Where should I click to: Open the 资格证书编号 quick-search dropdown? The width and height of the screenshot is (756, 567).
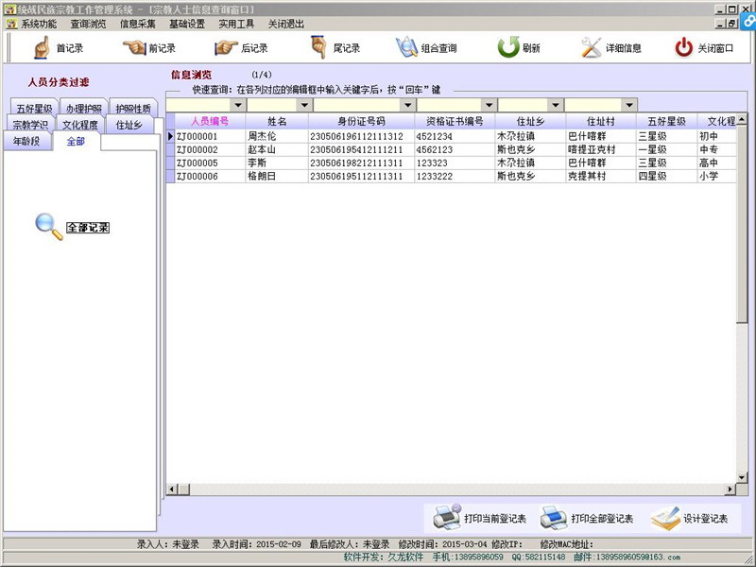coord(489,105)
